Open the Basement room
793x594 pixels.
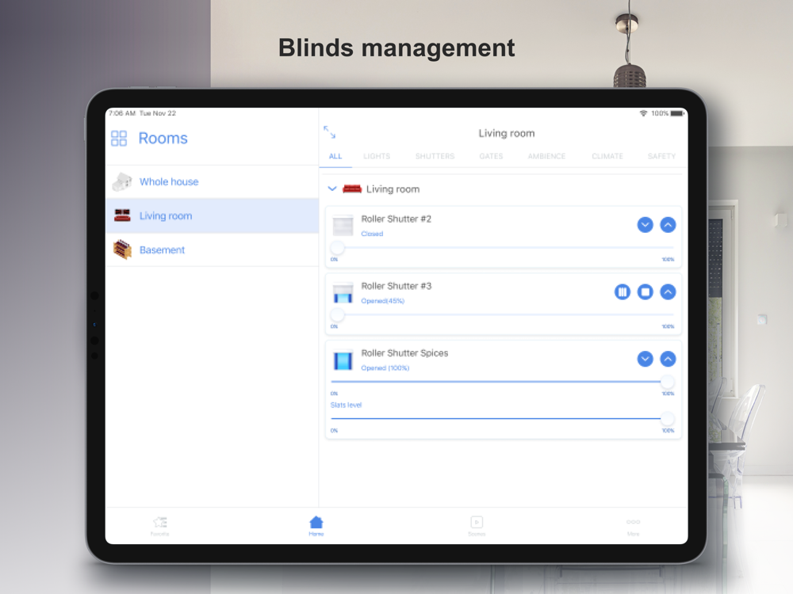click(x=212, y=249)
